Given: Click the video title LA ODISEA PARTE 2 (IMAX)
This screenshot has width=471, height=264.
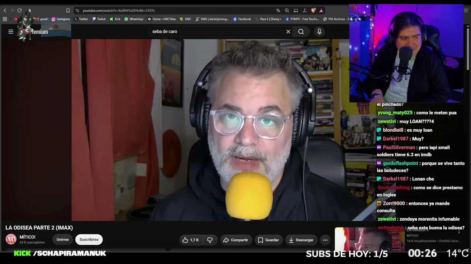Looking at the screenshot, I should click(x=39, y=228).
